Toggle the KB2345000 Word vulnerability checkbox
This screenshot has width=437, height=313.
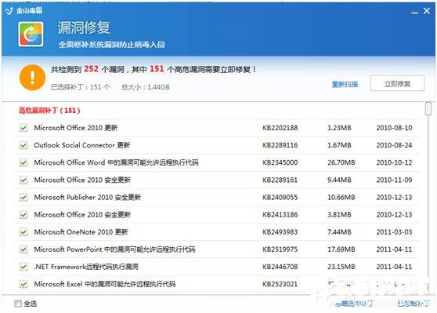click(x=23, y=162)
